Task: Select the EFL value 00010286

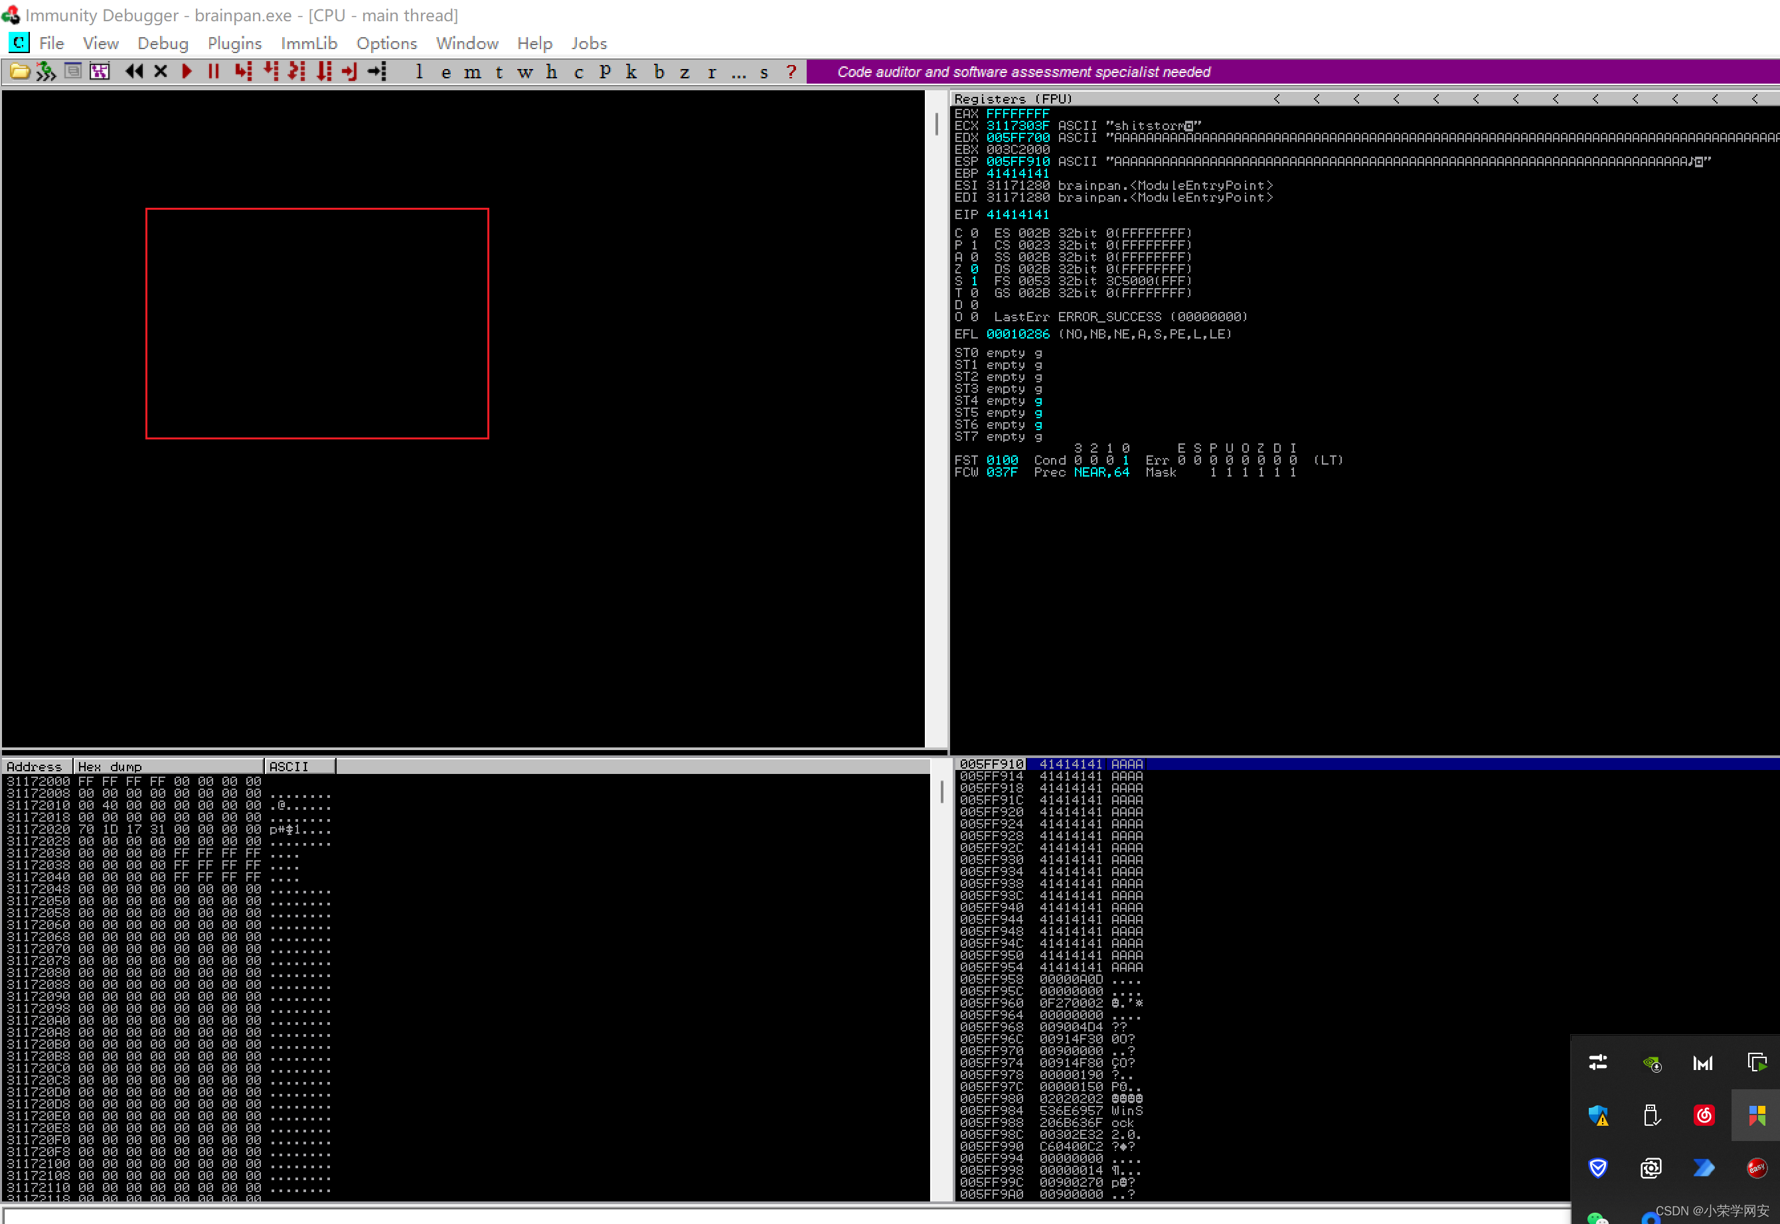Action: point(1017,335)
